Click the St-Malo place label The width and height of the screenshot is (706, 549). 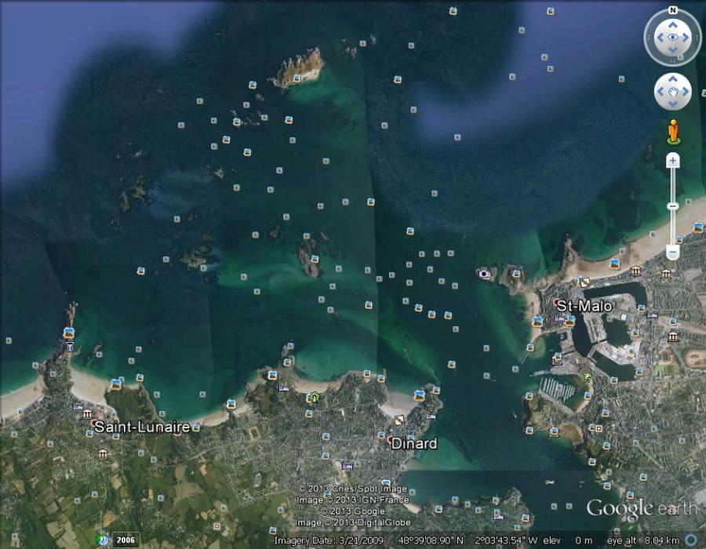584,305
